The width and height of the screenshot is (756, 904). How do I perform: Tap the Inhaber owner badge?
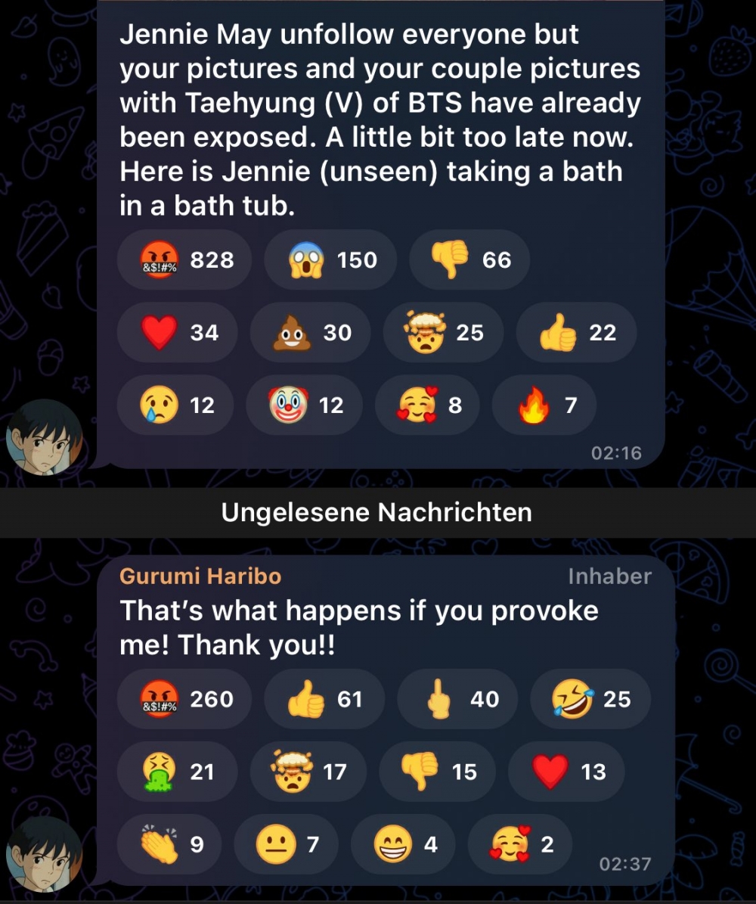[609, 576]
